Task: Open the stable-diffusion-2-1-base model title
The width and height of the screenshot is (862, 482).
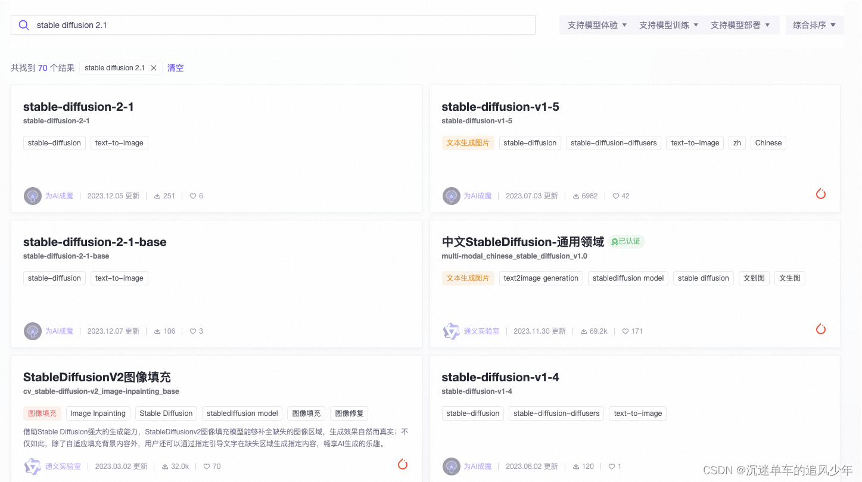Action: [x=95, y=242]
